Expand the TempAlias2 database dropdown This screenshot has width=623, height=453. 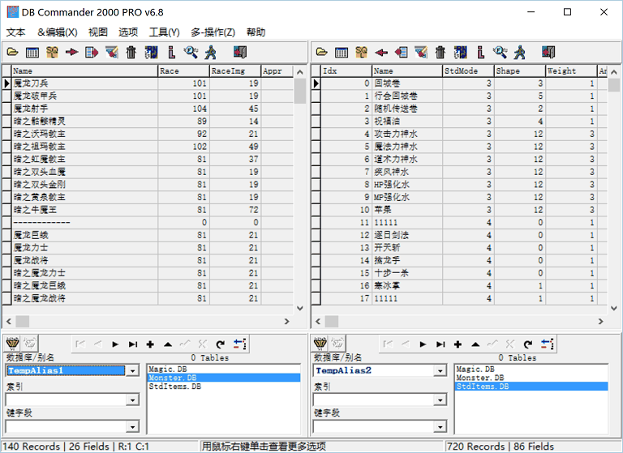click(440, 370)
